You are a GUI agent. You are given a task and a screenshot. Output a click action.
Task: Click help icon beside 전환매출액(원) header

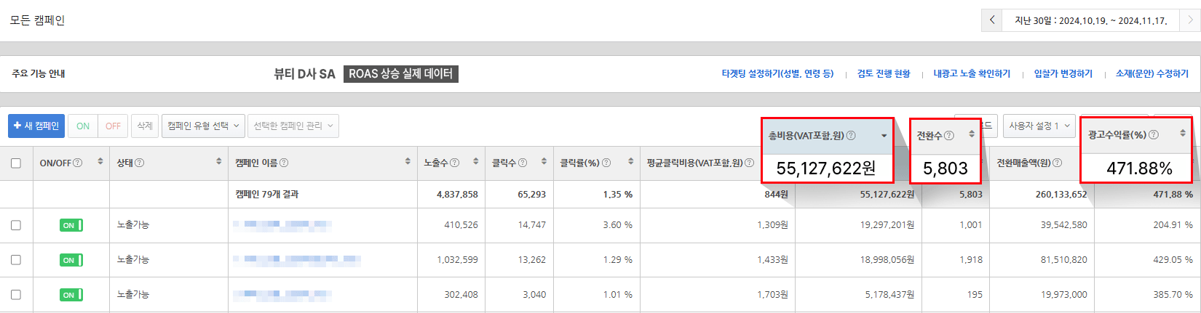(1057, 163)
